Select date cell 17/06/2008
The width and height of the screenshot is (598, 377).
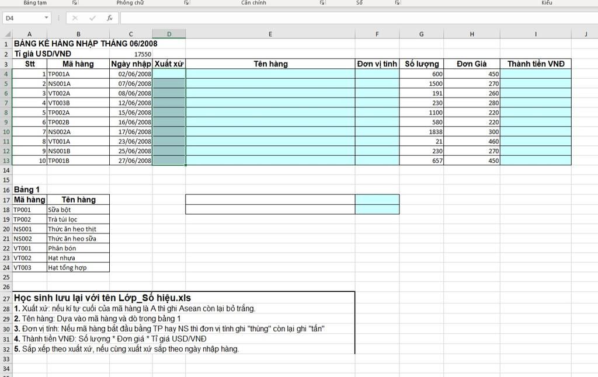131,131
